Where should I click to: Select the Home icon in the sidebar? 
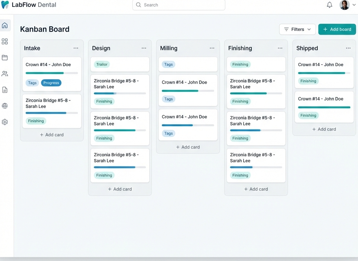tap(5, 25)
